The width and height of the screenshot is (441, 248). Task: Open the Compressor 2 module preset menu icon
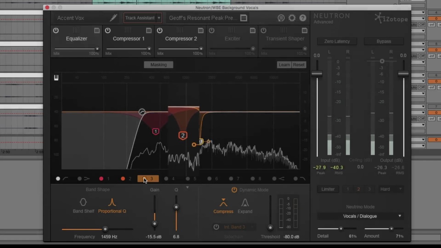(201, 31)
